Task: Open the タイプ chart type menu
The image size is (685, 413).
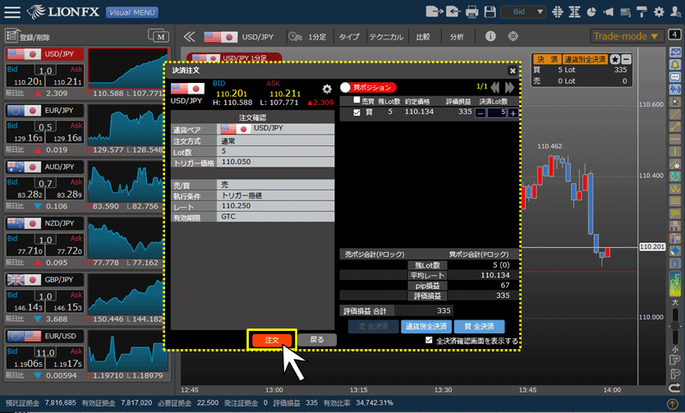Action: click(x=349, y=37)
